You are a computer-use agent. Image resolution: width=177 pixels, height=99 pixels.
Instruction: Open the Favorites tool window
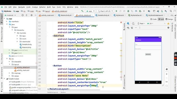click(2, 87)
